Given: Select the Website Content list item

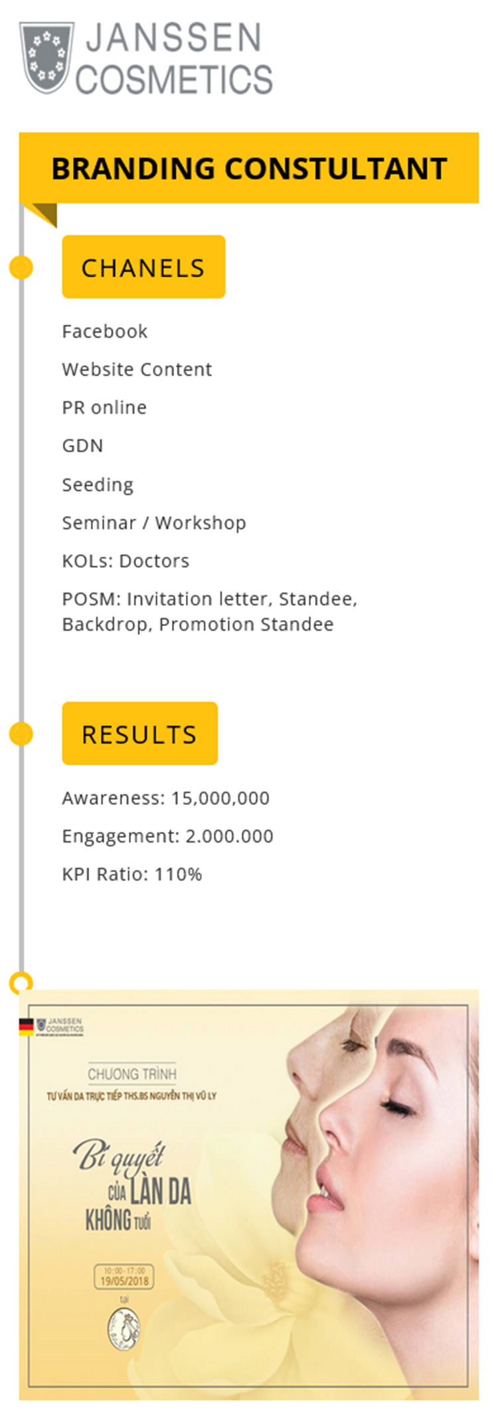Looking at the screenshot, I should point(137,369).
